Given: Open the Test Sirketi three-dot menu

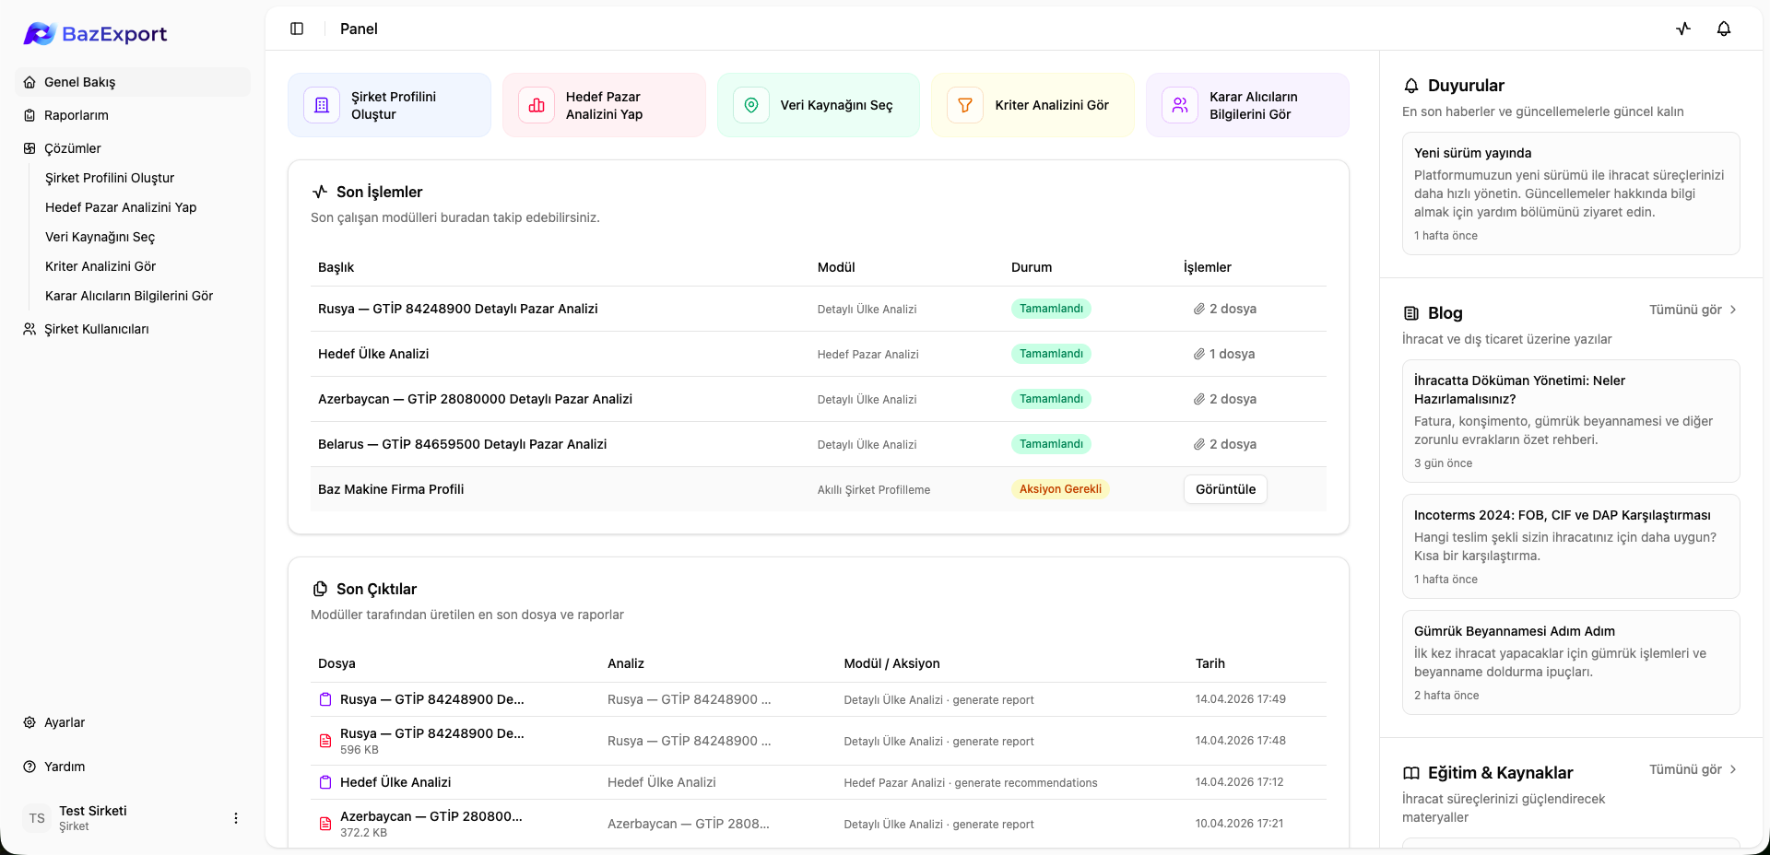Looking at the screenshot, I should click(236, 818).
